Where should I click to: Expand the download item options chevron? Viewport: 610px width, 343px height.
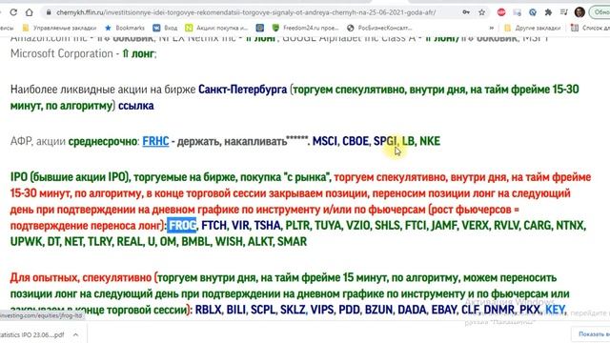coord(76,334)
